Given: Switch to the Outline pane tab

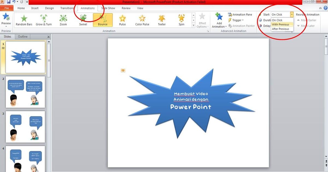Looking at the screenshot, I should click(x=23, y=37).
